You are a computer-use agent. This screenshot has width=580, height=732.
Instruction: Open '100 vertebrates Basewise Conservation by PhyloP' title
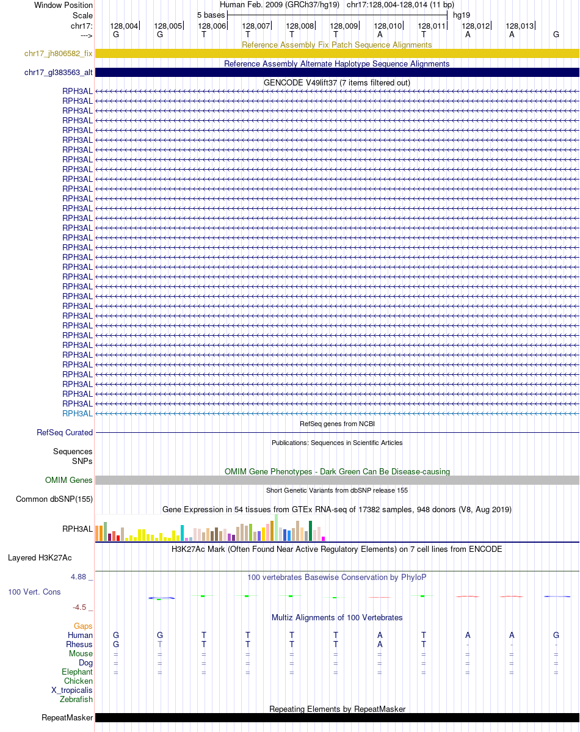coord(336,578)
